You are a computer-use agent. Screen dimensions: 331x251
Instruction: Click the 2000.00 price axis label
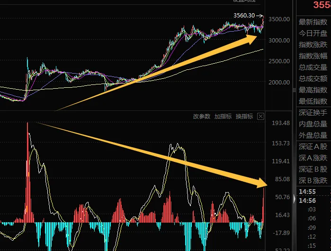[x=279, y=82]
